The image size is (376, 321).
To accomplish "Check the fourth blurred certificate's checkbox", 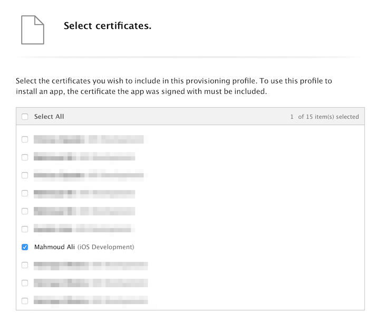I will [x=25, y=193].
